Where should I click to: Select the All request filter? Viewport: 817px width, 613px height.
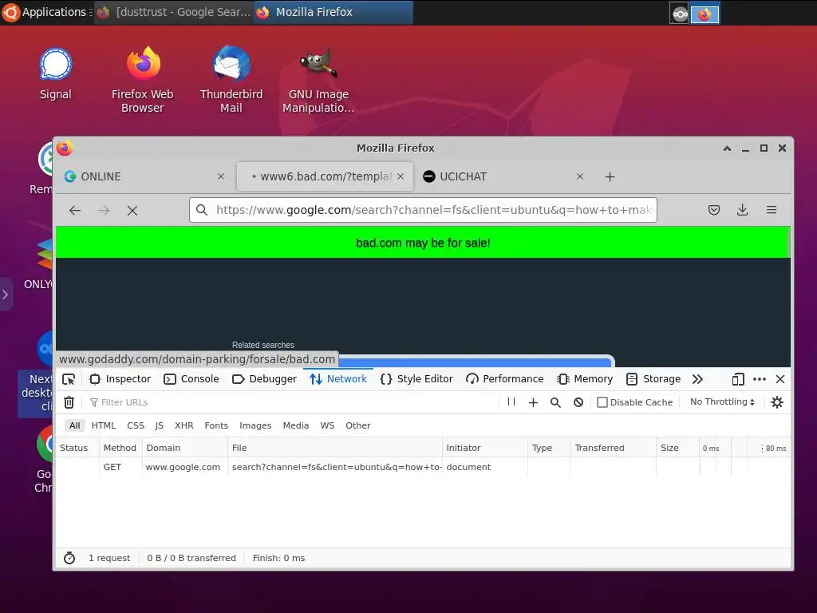[74, 426]
